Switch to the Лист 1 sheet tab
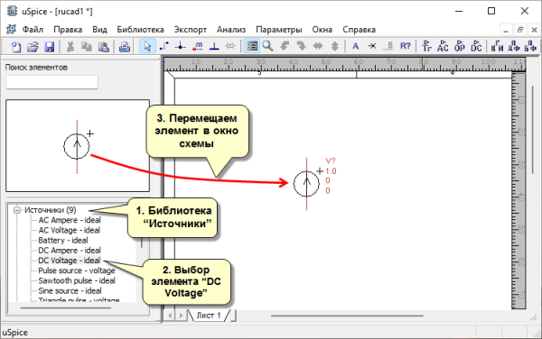This screenshot has width=542, height=339. tap(209, 316)
